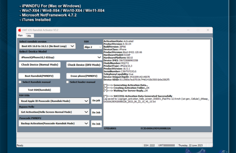Screen dimensions: 236x153
Task: Open the Bypass Hello Get Activation dropdown
Action: 54,112
